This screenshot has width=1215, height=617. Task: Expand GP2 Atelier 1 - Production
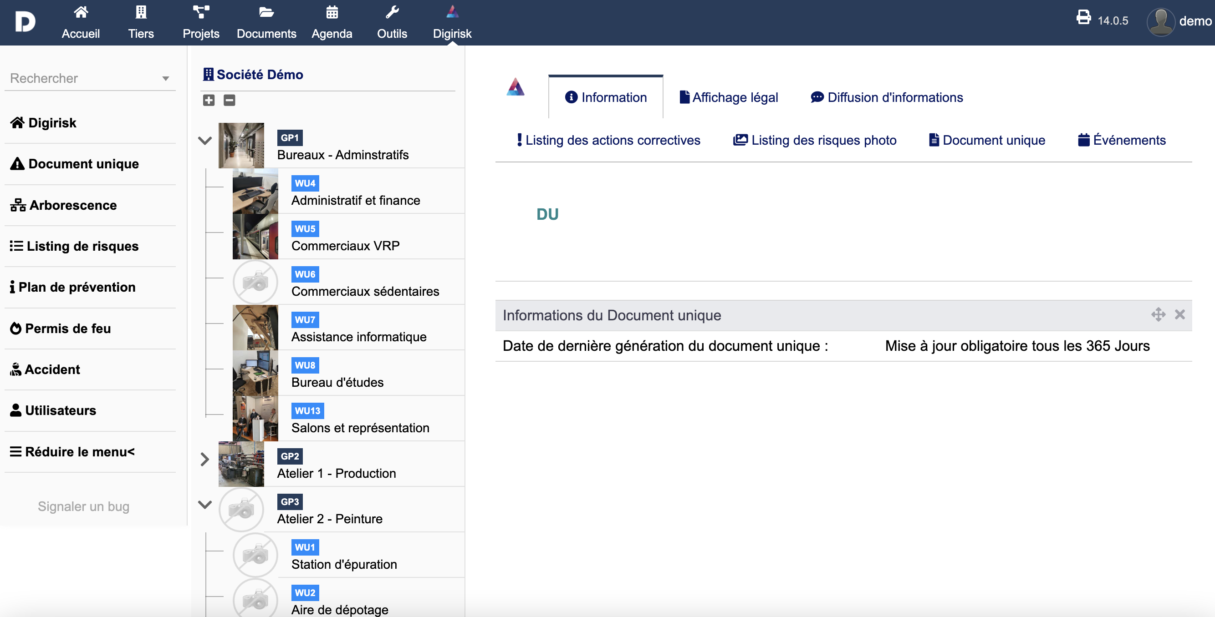(205, 459)
